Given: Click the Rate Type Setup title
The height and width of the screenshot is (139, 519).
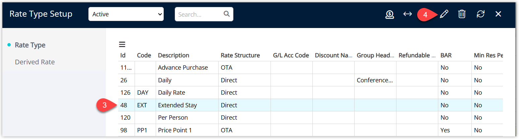Looking at the screenshot, I should click(x=41, y=14).
